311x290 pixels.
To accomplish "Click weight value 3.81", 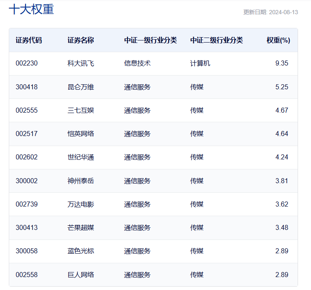I will click(282, 181).
